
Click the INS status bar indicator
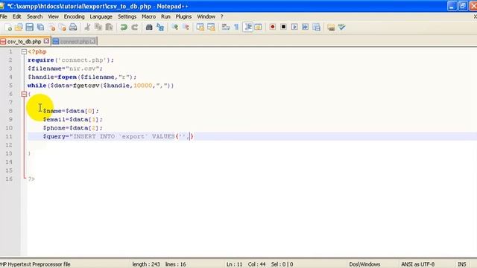(x=462, y=264)
